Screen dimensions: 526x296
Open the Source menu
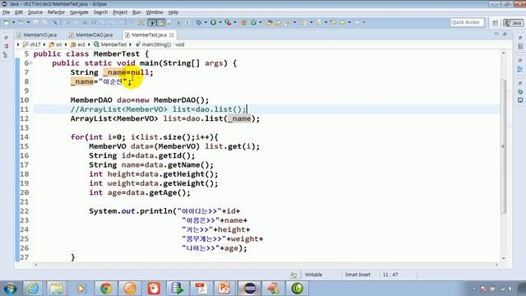point(35,12)
